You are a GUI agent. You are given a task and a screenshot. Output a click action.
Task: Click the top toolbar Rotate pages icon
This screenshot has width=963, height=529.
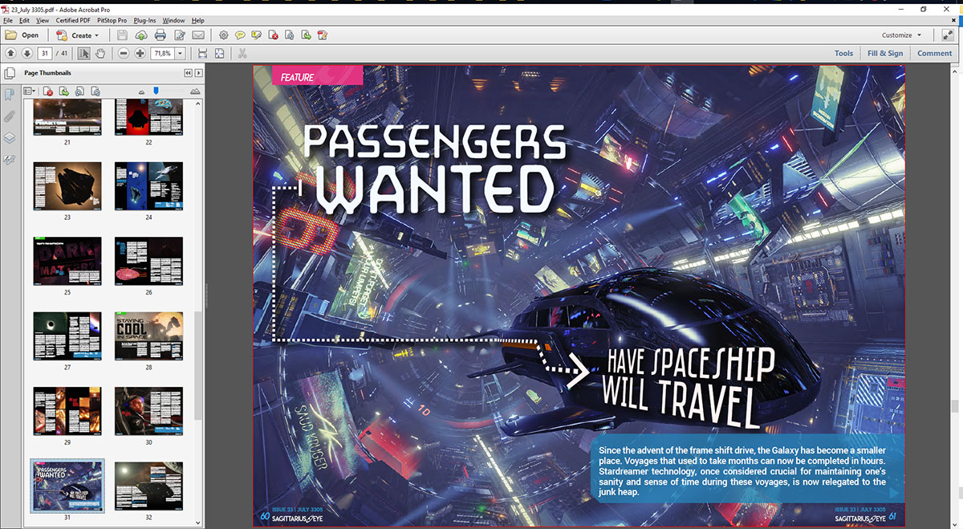(x=290, y=35)
